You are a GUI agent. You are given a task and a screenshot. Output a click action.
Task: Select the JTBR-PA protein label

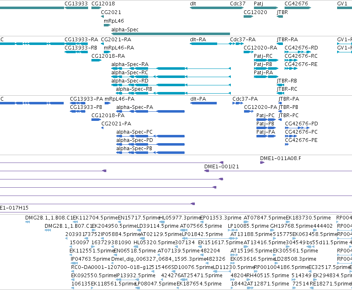coord(289,99)
